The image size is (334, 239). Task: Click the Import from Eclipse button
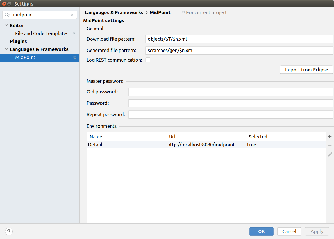click(x=306, y=70)
